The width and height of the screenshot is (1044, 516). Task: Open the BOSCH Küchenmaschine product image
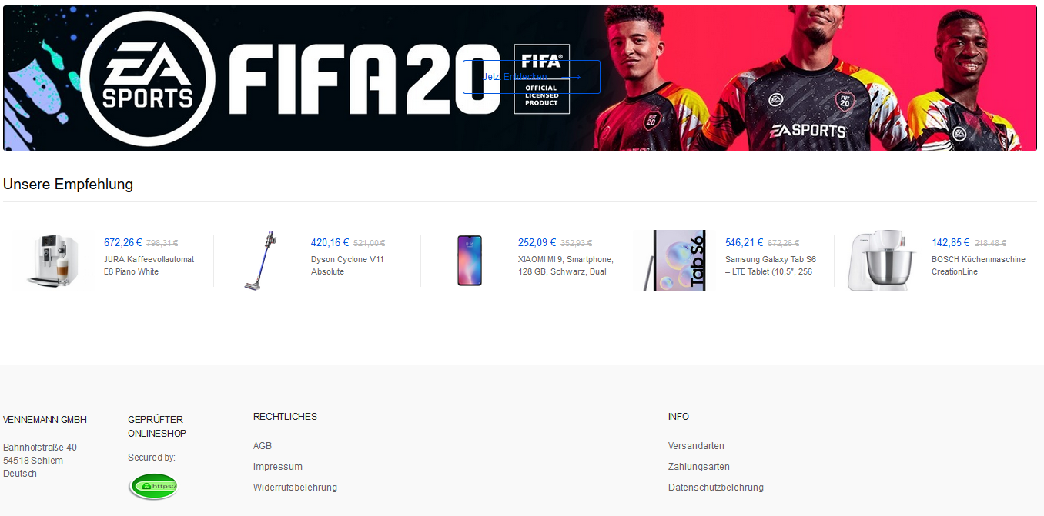click(882, 261)
